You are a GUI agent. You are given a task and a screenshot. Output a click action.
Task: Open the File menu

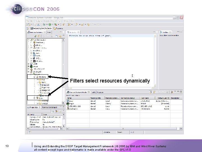click(27, 21)
